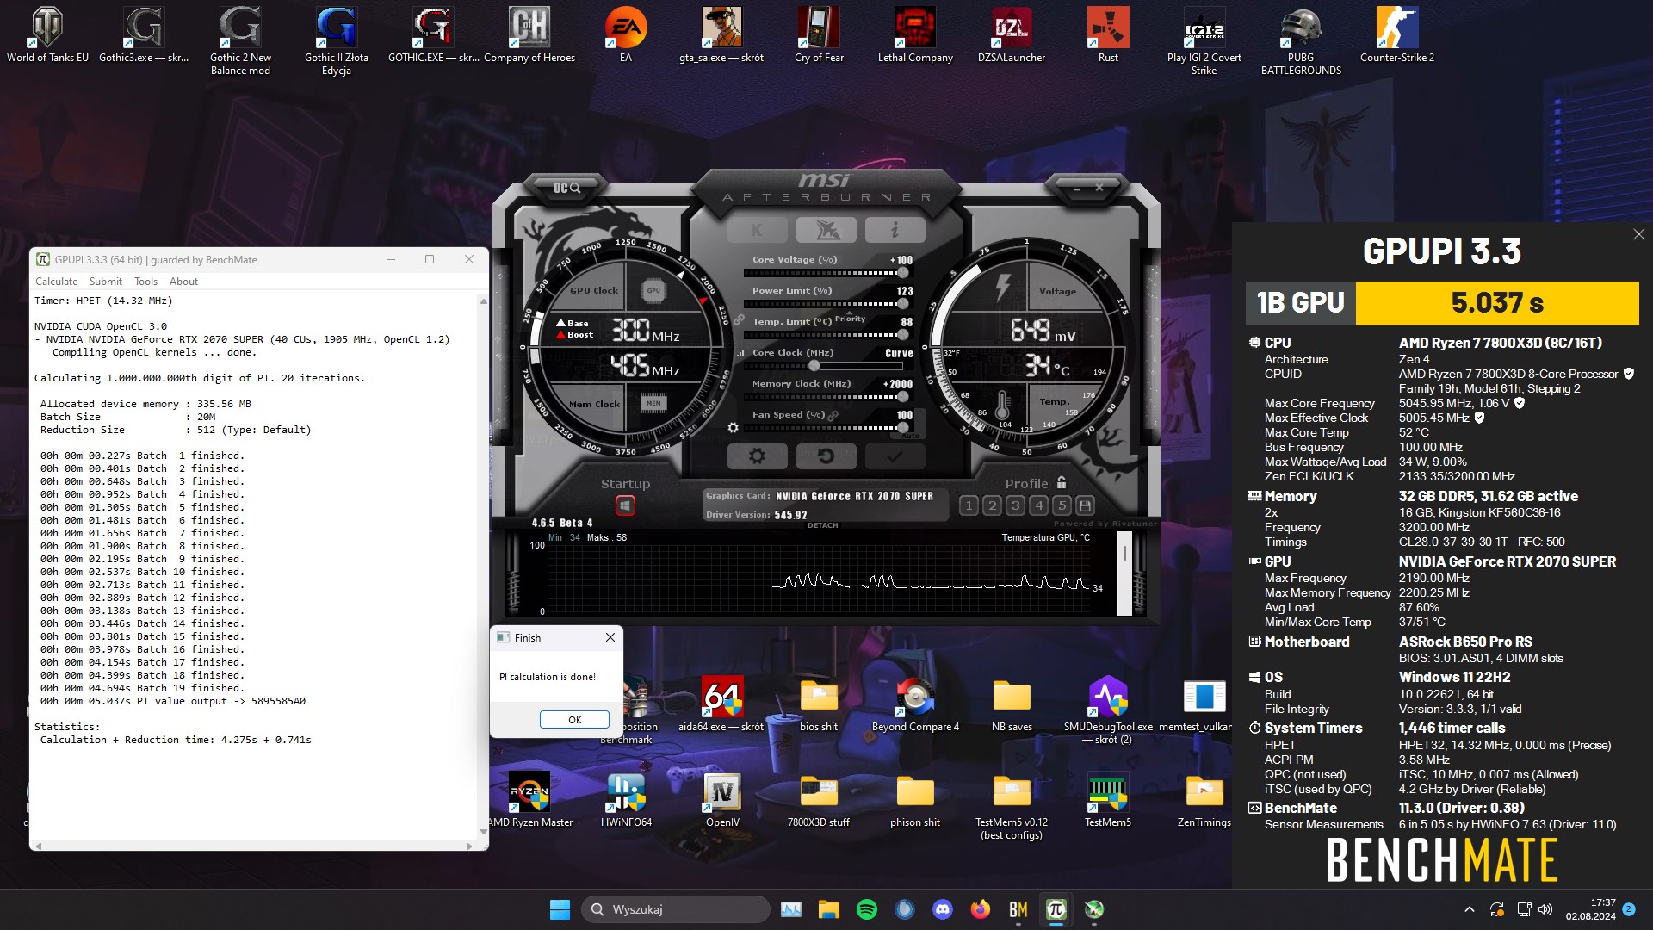
Task: Click the Afterburner graph scrollbar
Action: (x=1124, y=573)
